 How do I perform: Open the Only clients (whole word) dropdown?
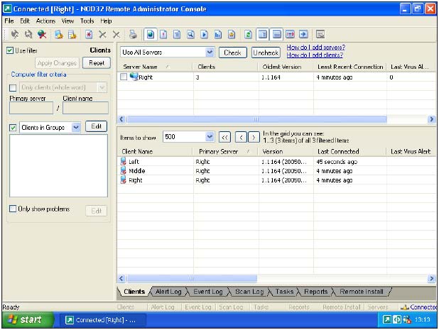pos(102,87)
